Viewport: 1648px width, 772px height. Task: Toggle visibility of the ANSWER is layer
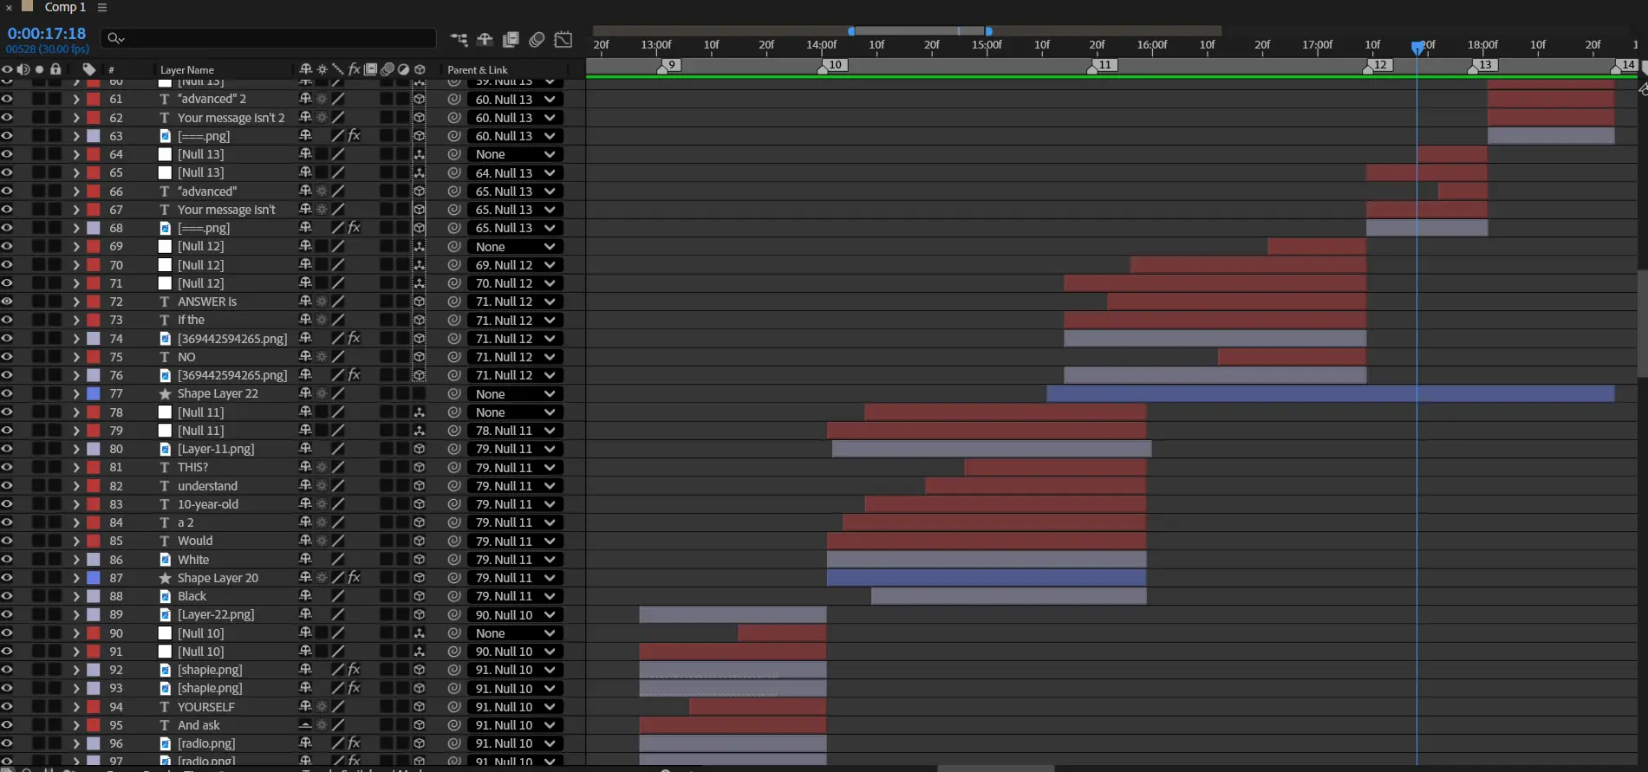click(7, 302)
